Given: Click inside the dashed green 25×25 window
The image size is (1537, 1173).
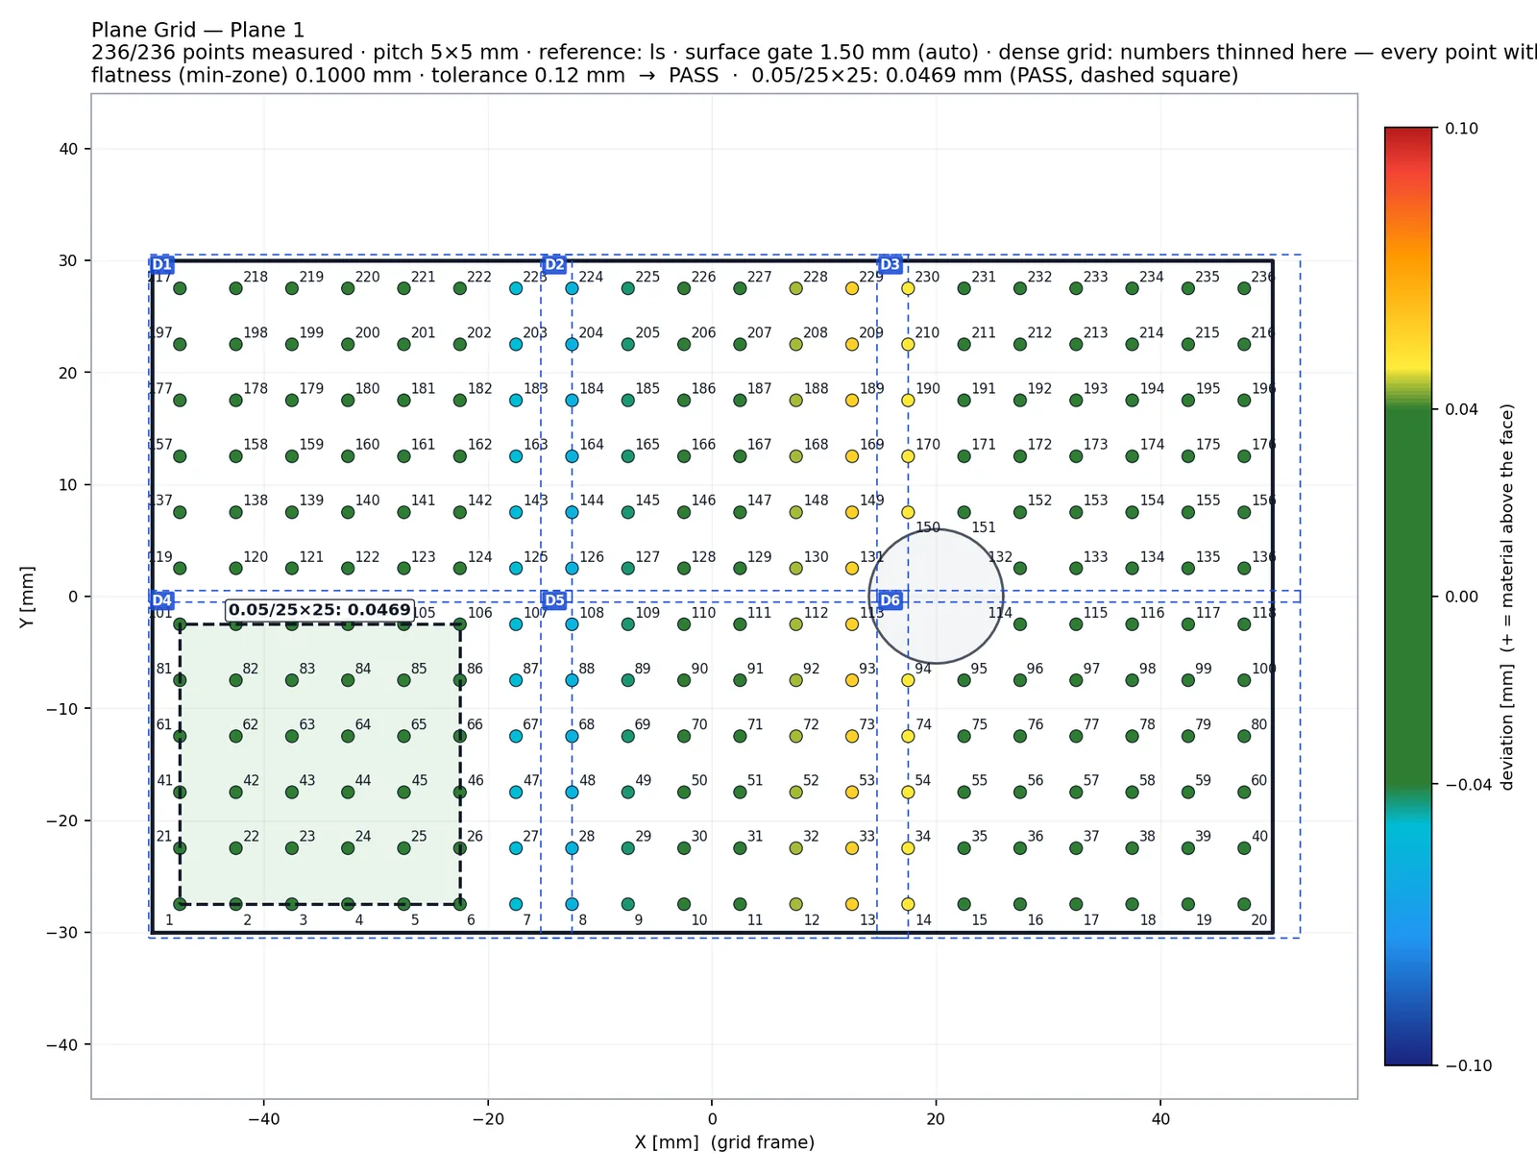Looking at the screenshot, I should pyautogui.click(x=320, y=765).
